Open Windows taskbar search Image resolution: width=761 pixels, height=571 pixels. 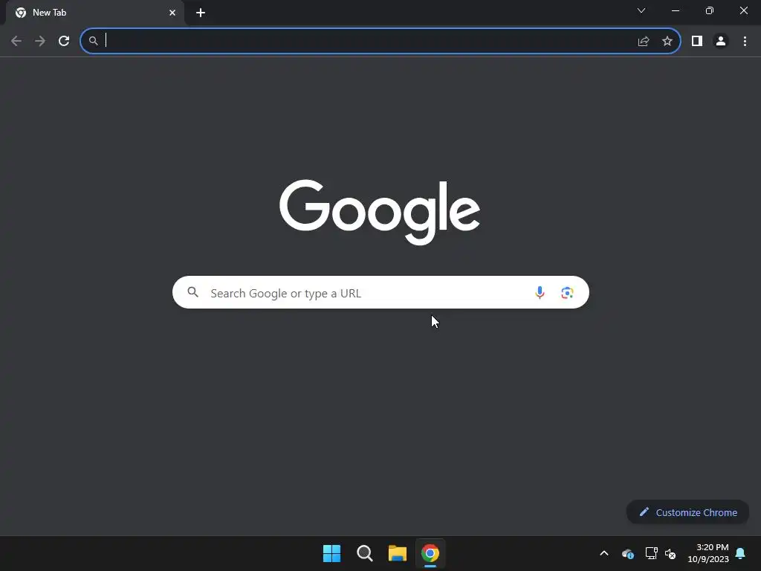tap(364, 553)
